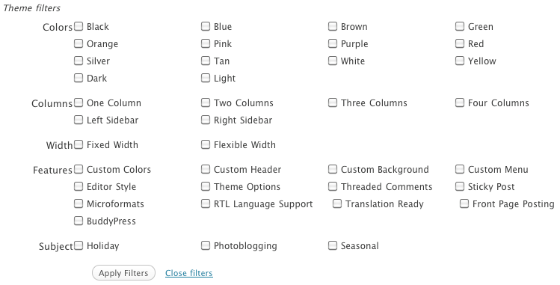Enable the Light color checkbox
This screenshot has width=560, height=285.
206,78
